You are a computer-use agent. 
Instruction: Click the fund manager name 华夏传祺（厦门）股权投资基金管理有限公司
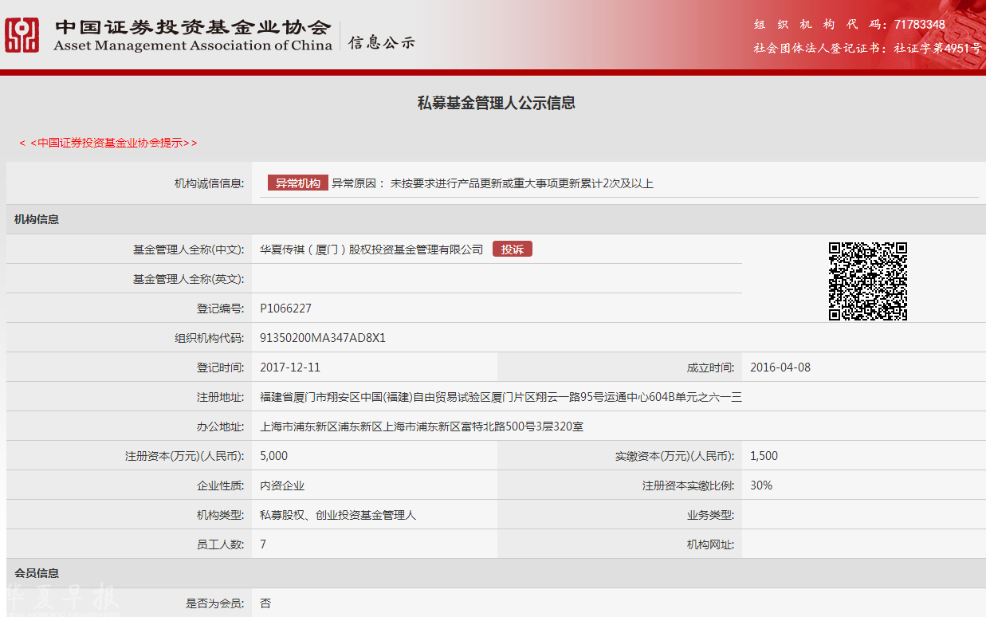pos(371,250)
